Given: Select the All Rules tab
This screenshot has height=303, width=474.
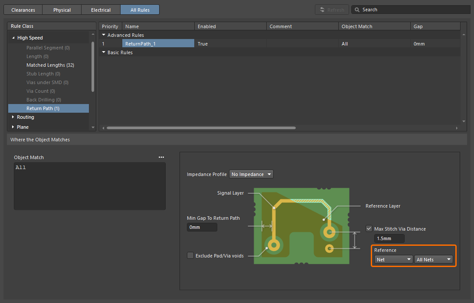Looking at the screenshot, I should point(140,10).
